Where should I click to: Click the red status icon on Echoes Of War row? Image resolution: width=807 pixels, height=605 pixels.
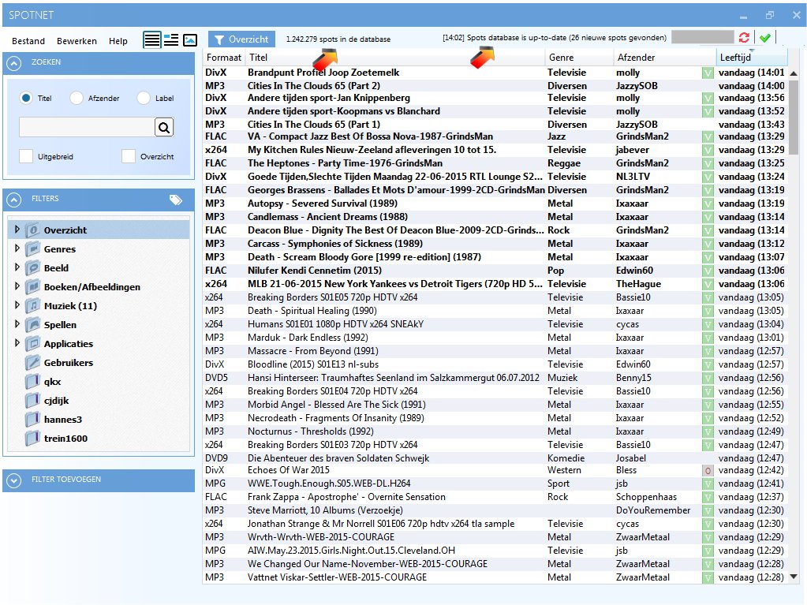708,470
